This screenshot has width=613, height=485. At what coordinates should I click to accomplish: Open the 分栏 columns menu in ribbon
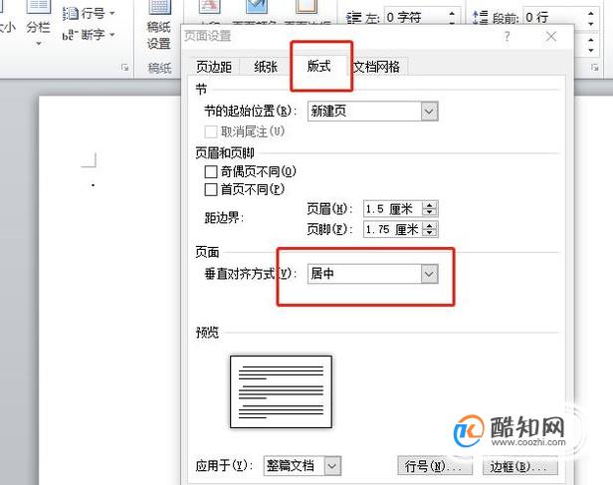coord(38,24)
